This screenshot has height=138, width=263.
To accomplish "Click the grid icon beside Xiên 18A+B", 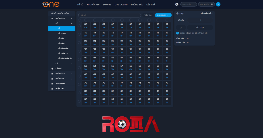I will [x=52, y=84].
